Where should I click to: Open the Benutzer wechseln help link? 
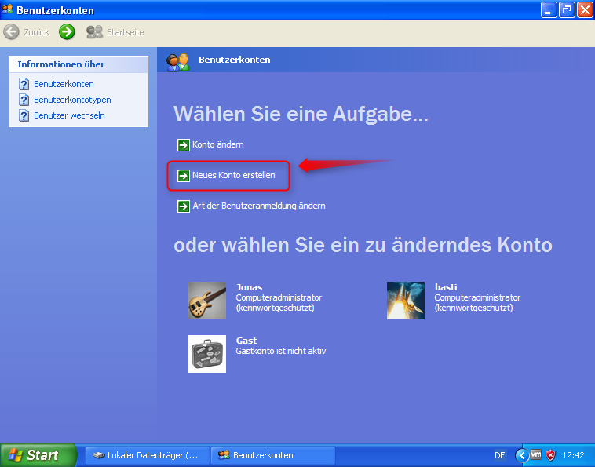tap(69, 115)
